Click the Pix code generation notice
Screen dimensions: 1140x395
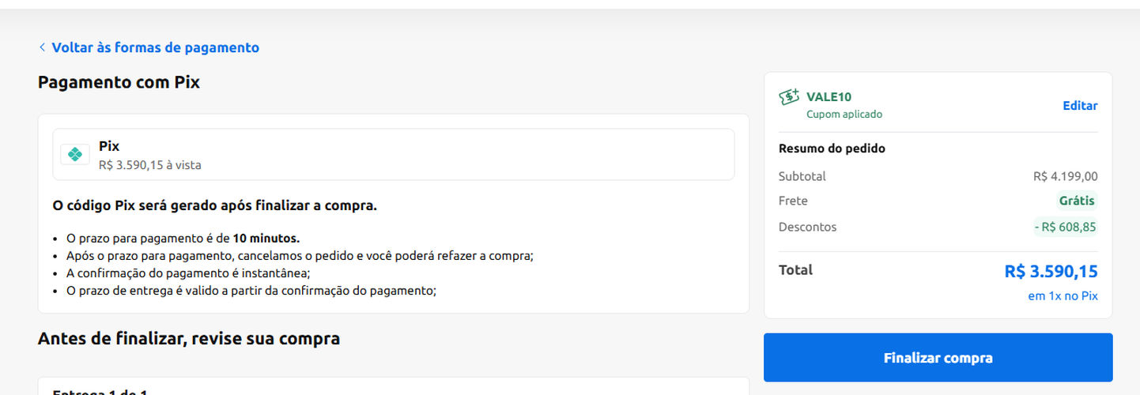pyautogui.click(x=214, y=206)
